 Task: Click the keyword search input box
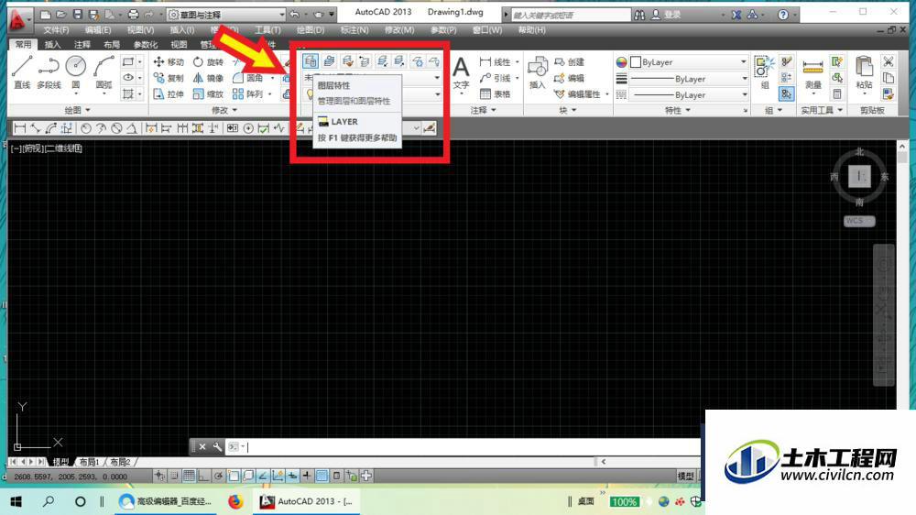click(x=571, y=16)
